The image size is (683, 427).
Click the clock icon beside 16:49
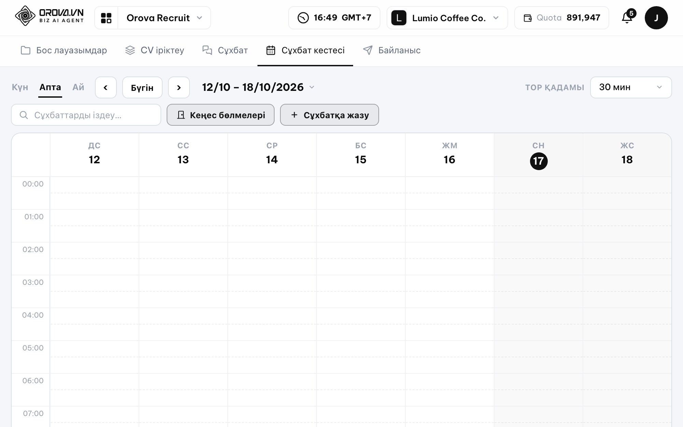[x=303, y=18]
